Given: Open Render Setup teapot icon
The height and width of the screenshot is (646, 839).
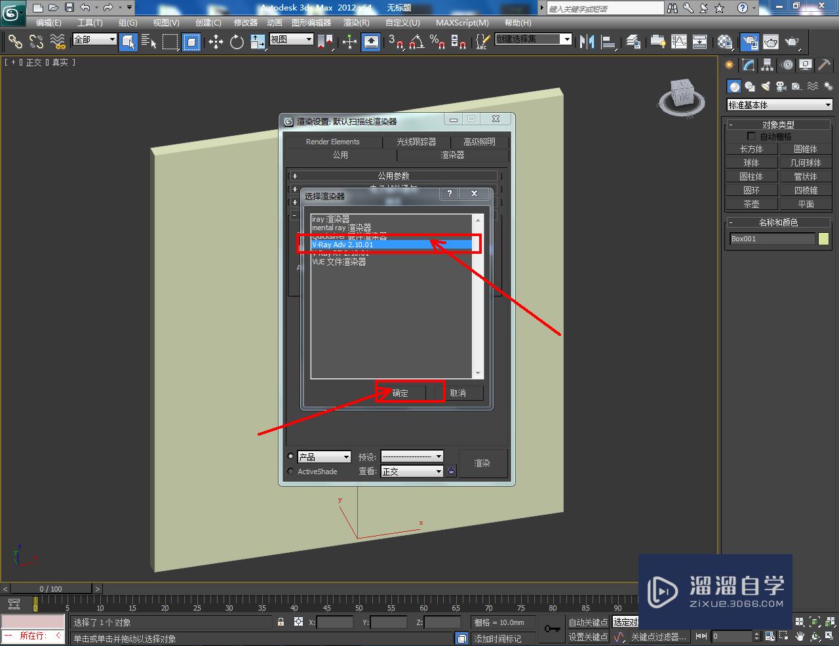Looking at the screenshot, I should click(749, 42).
